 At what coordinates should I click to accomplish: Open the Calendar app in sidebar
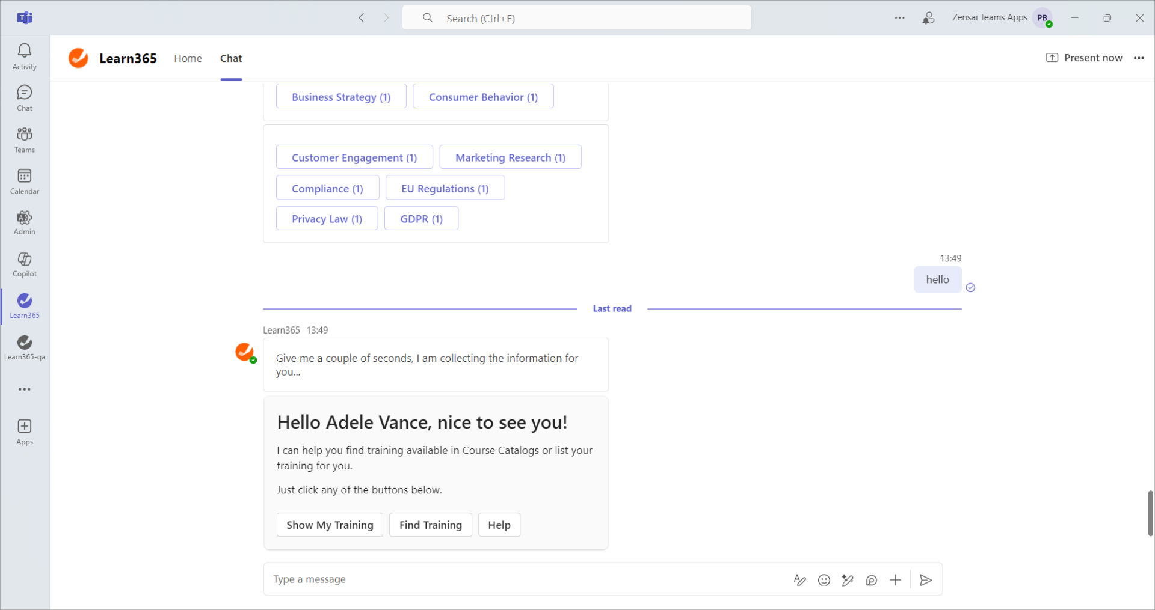click(x=25, y=181)
